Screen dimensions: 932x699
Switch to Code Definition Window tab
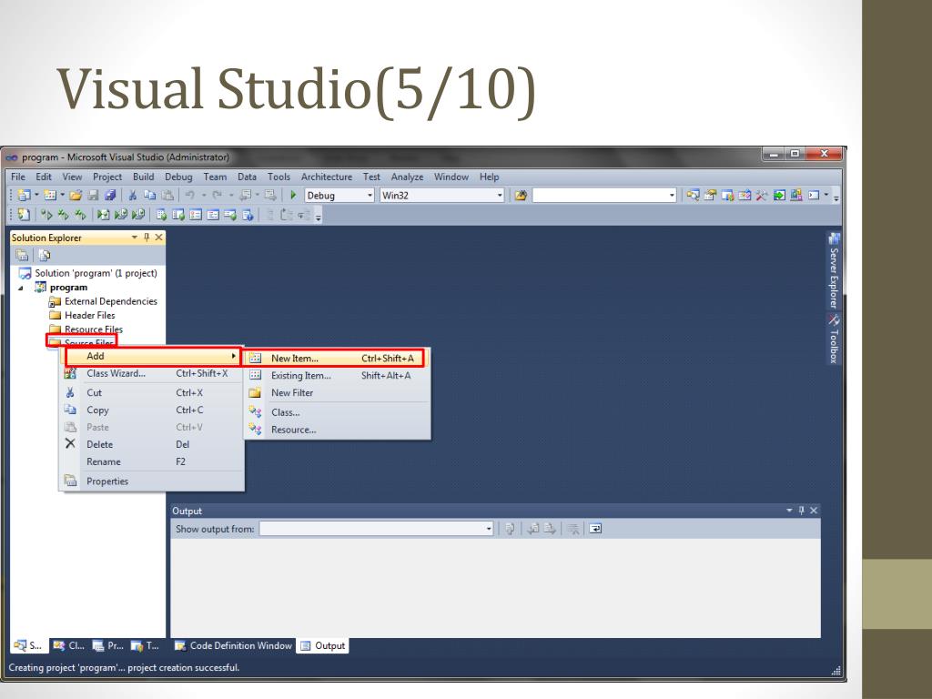tap(233, 645)
